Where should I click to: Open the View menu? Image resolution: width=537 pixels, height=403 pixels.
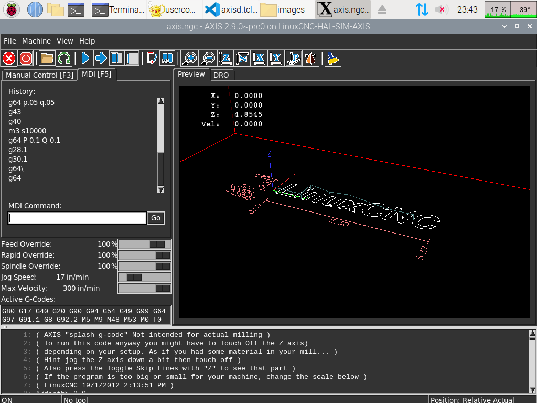tap(65, 41)
